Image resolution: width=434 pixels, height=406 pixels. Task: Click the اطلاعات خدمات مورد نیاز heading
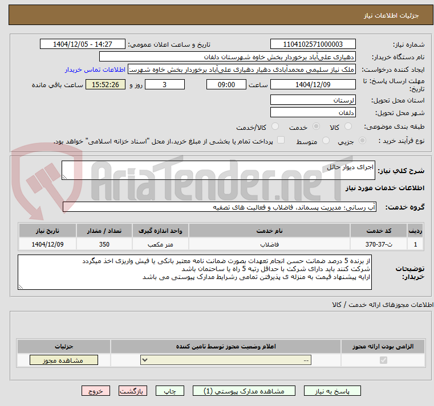coord(385,188)
